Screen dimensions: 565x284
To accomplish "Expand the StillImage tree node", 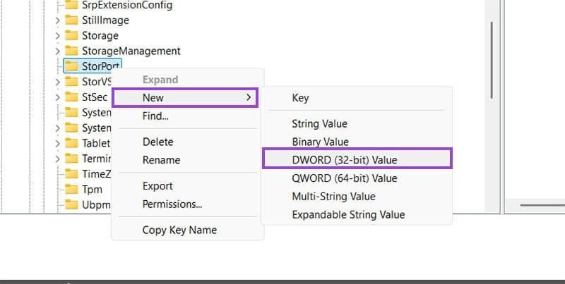I will 58,20.
